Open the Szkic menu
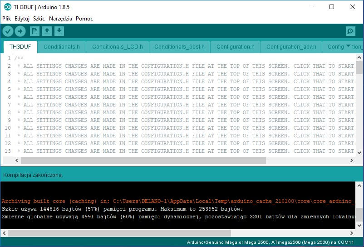 tap(39, 19)
